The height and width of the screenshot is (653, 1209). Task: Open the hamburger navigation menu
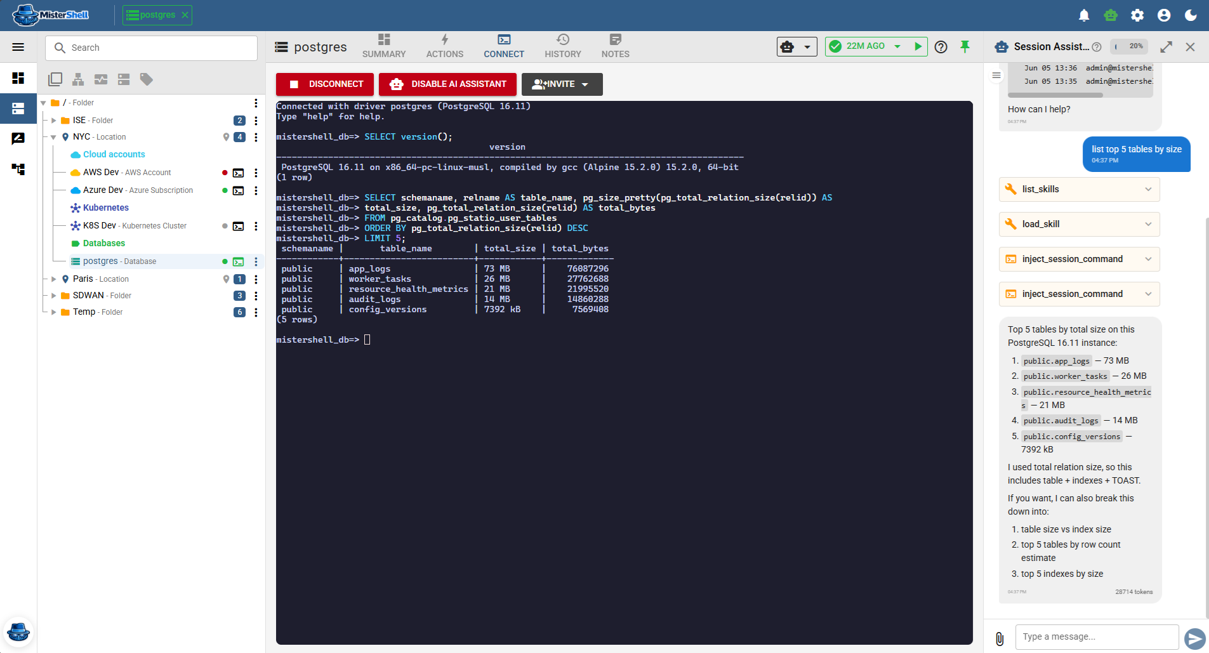18,47
